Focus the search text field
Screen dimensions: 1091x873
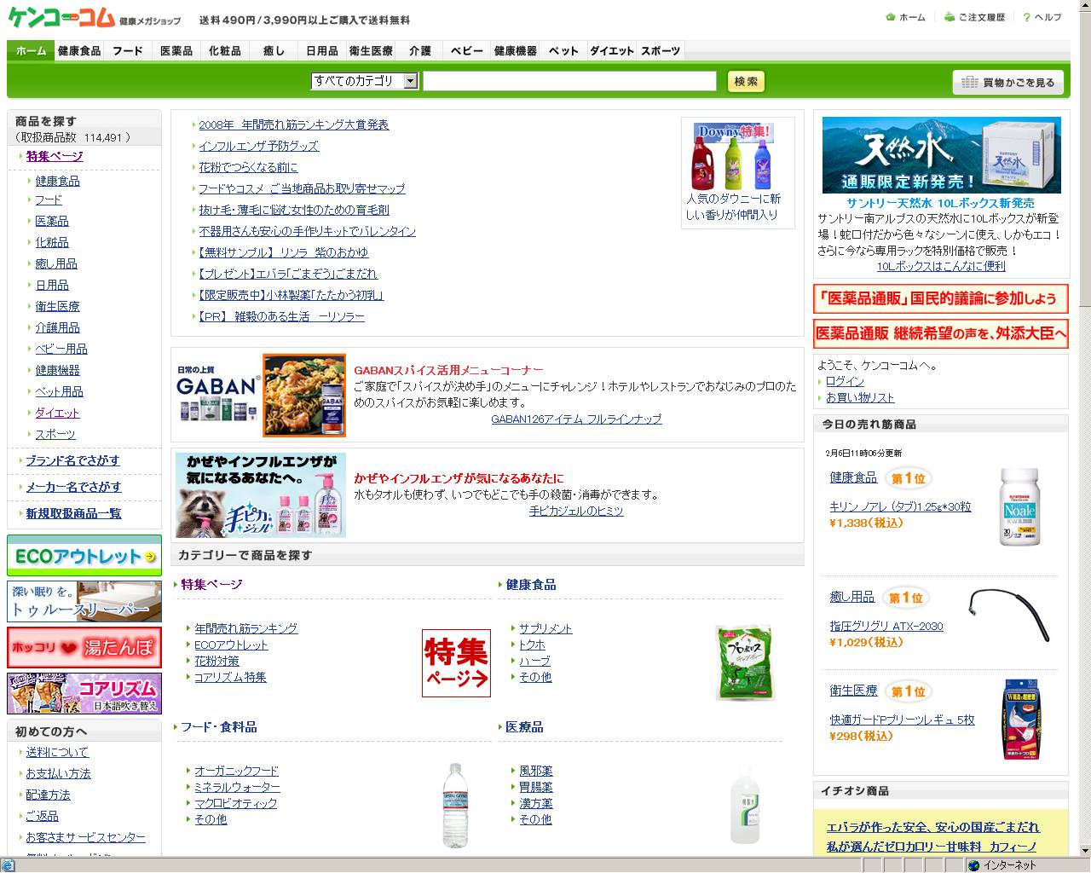coord(569,81)
